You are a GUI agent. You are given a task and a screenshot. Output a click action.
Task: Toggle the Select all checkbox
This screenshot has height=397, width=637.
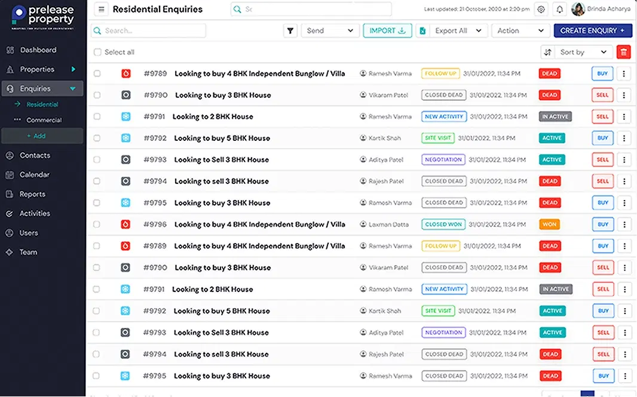[97, 53]
